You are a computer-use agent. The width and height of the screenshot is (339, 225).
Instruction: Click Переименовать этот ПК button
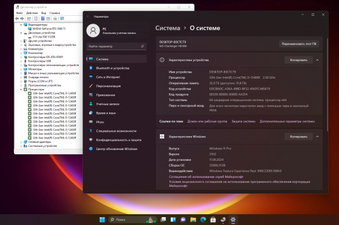(299, 44)
